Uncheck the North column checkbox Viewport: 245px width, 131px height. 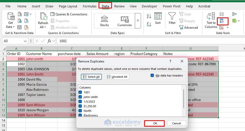[x=80, y=111]
